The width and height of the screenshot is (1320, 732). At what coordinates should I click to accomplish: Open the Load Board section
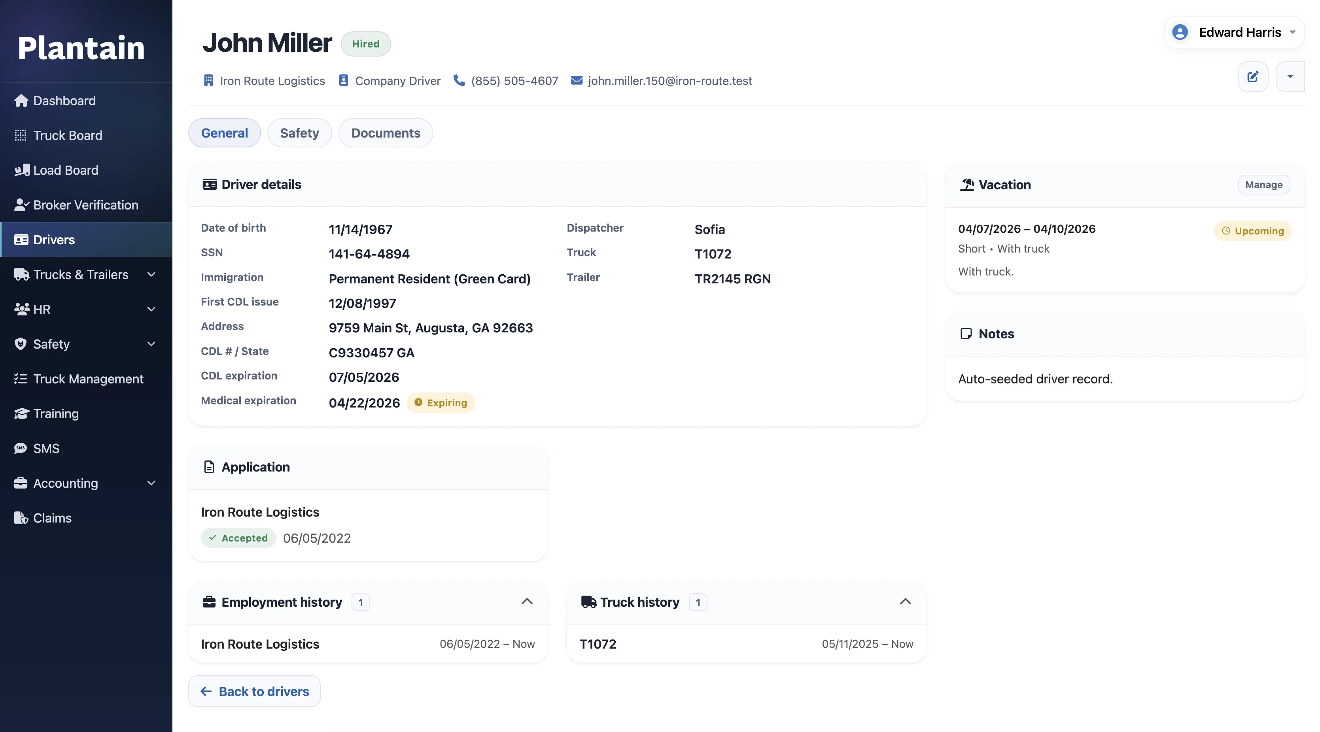(x=65, y=170)
